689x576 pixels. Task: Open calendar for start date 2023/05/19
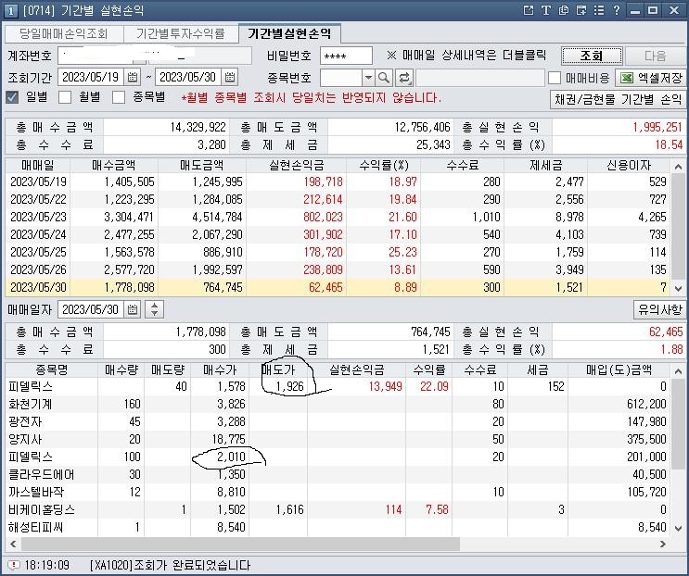(x=133, y=78)
